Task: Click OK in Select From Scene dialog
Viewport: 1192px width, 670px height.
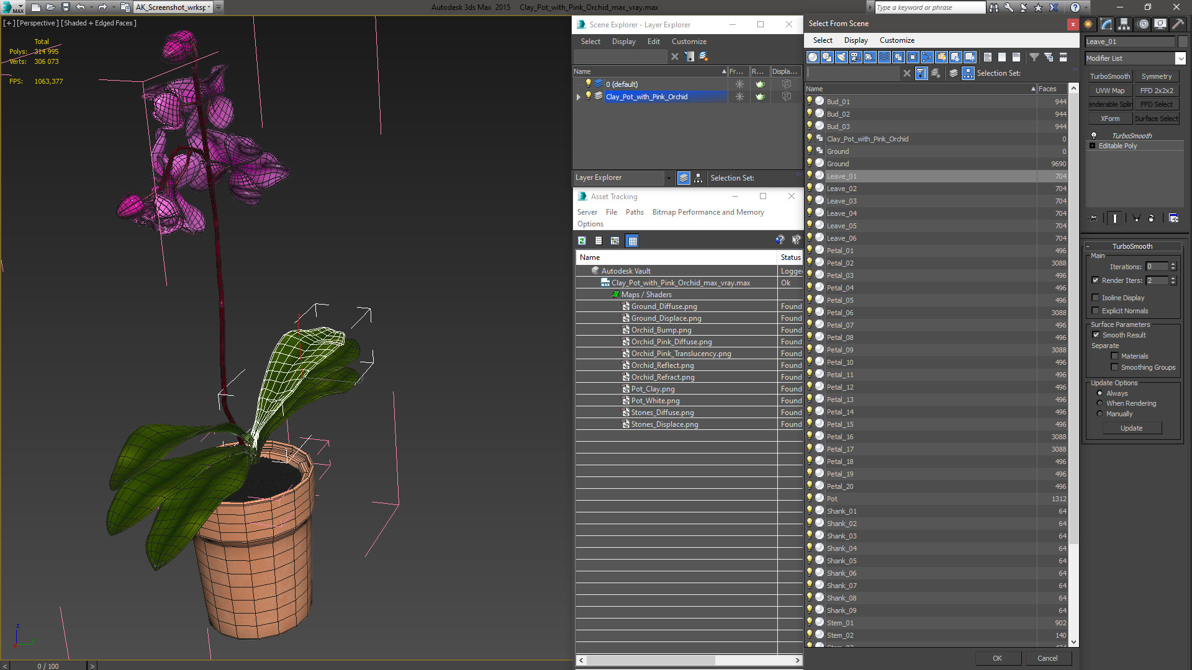Action: click(997, 658)
